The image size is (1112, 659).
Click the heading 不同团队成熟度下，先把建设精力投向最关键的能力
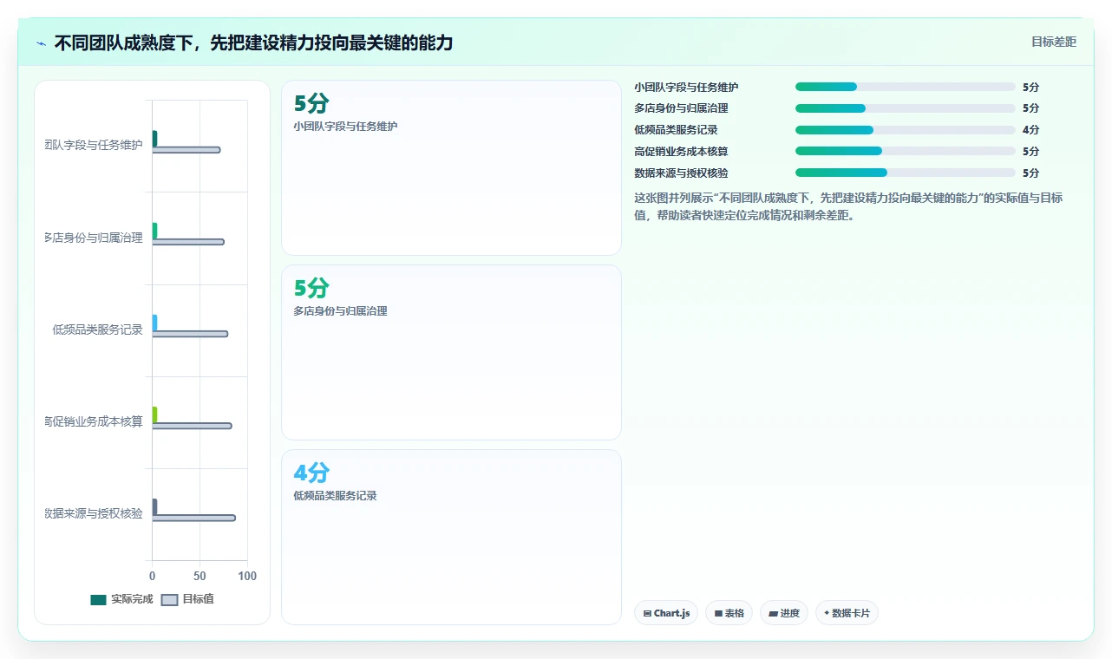pyautogui.click(x=253, y=42)
